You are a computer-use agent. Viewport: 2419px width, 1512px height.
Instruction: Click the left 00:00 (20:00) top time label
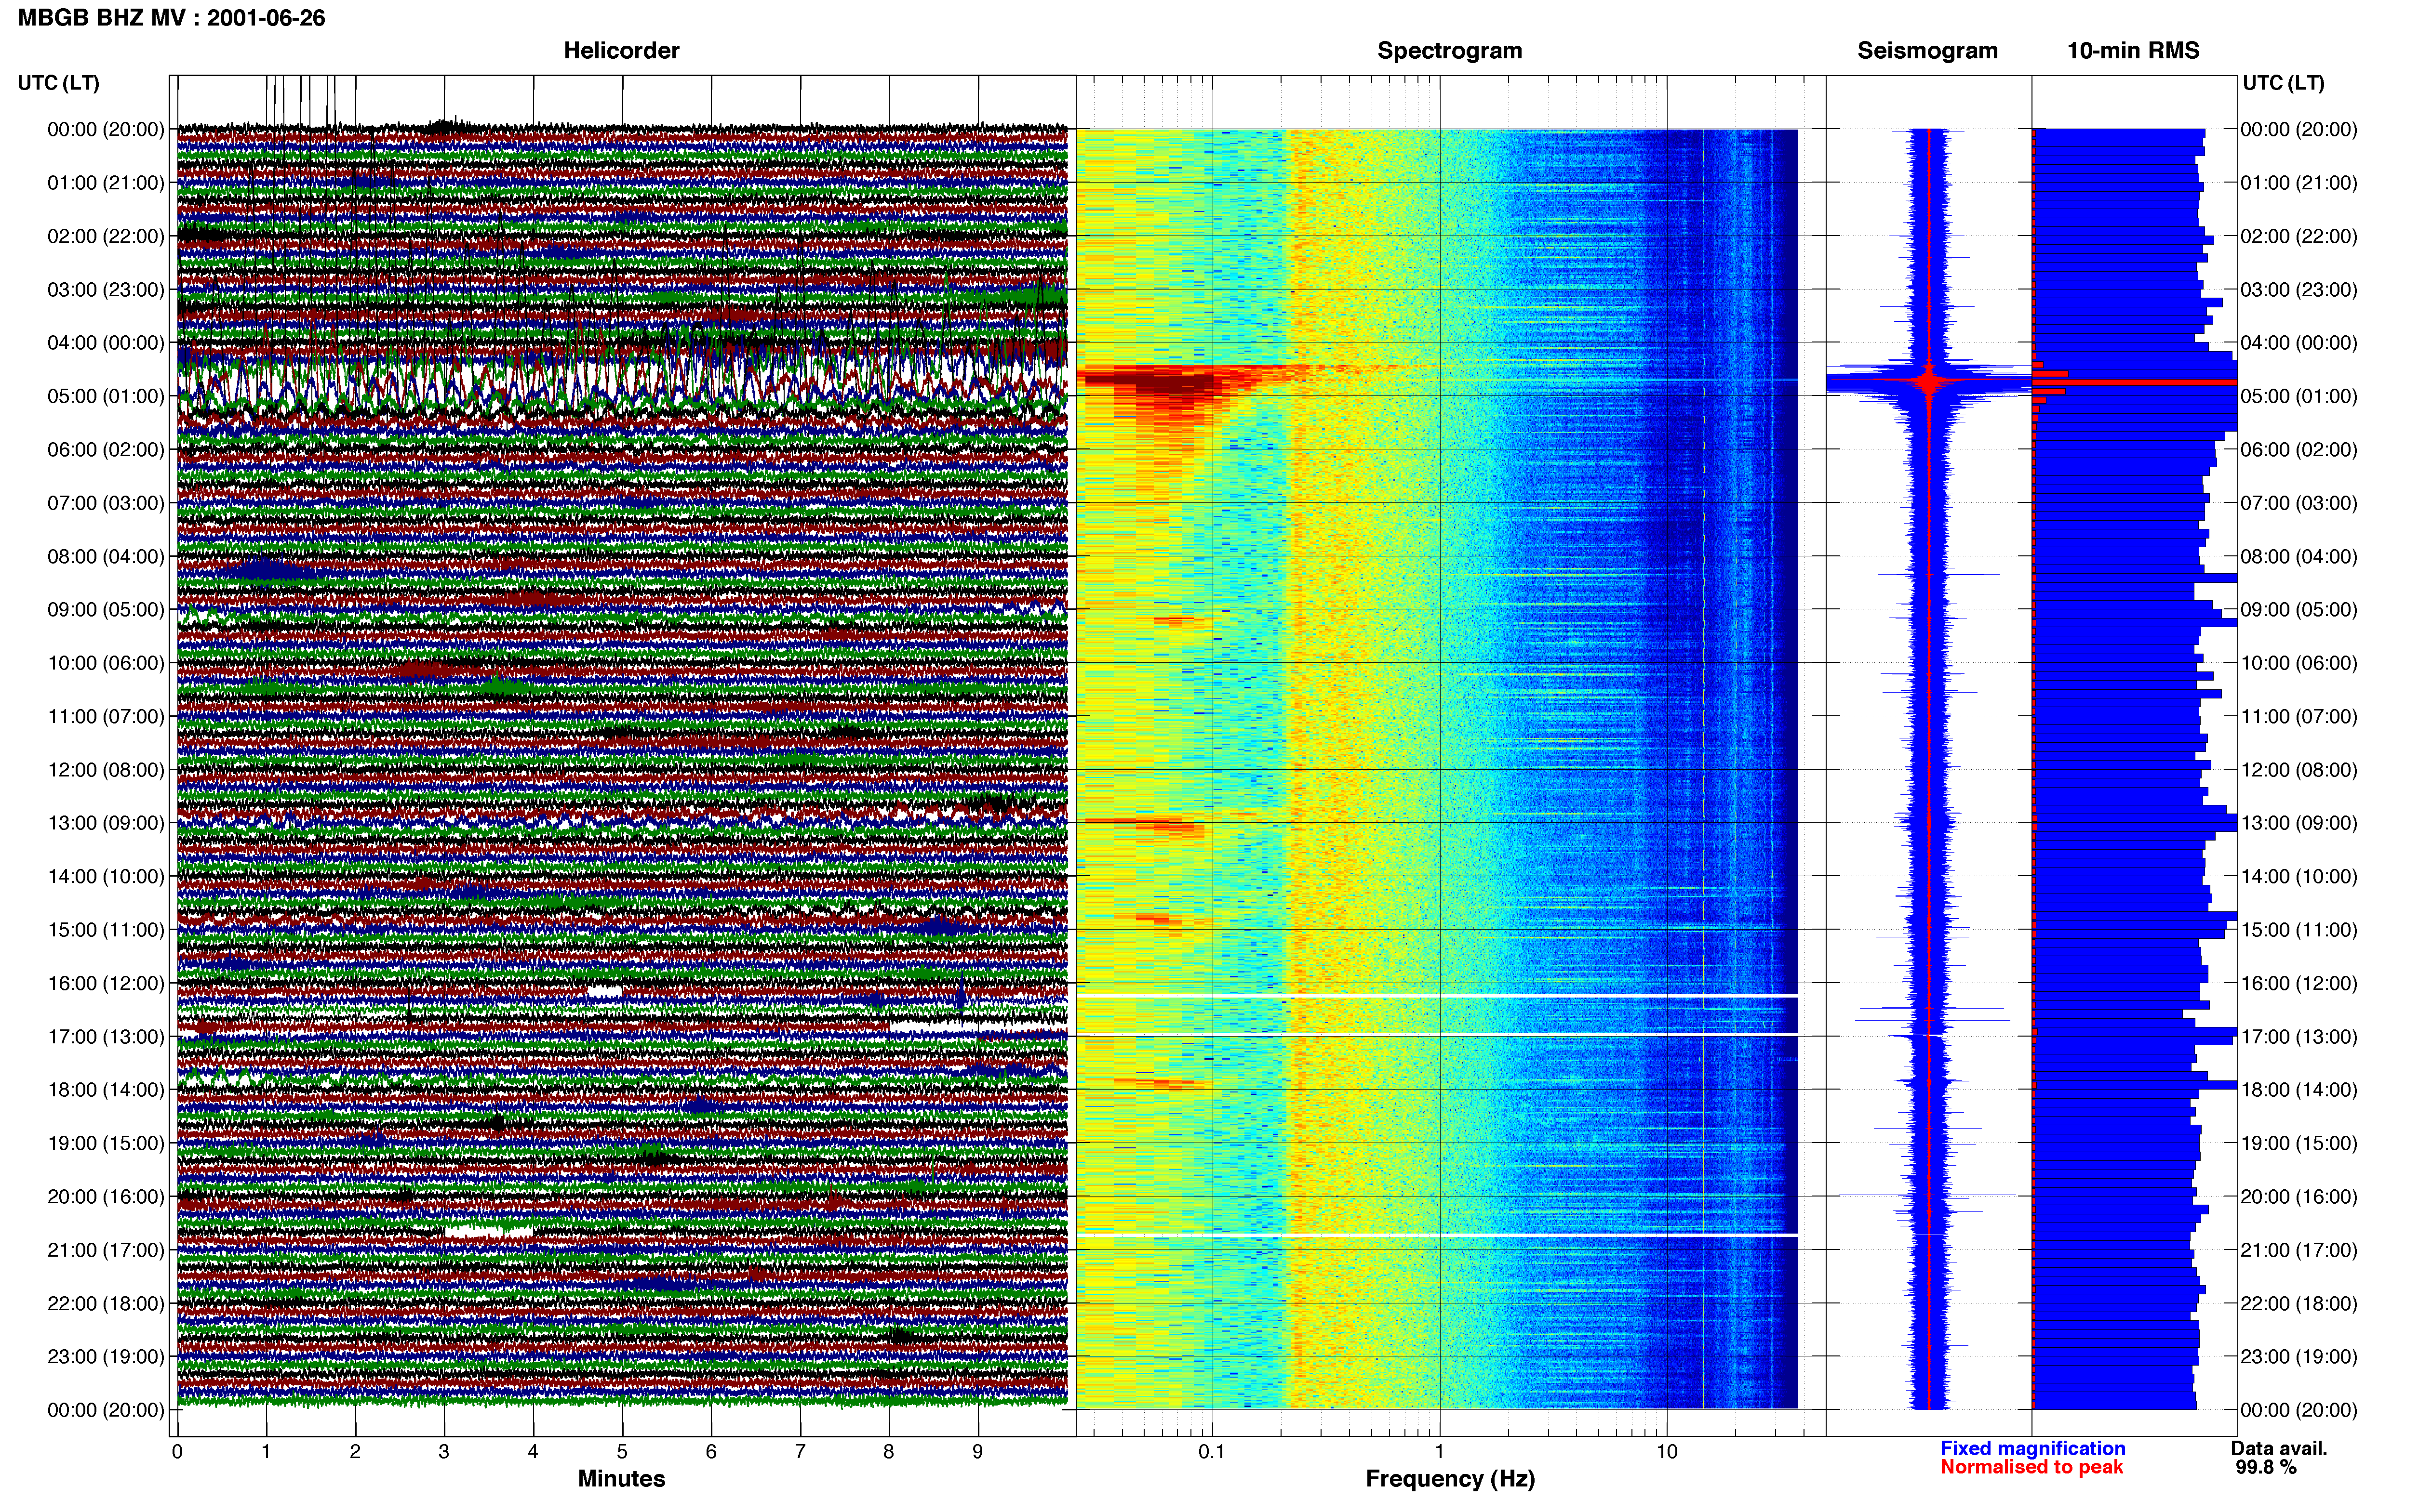pos(106,129)
